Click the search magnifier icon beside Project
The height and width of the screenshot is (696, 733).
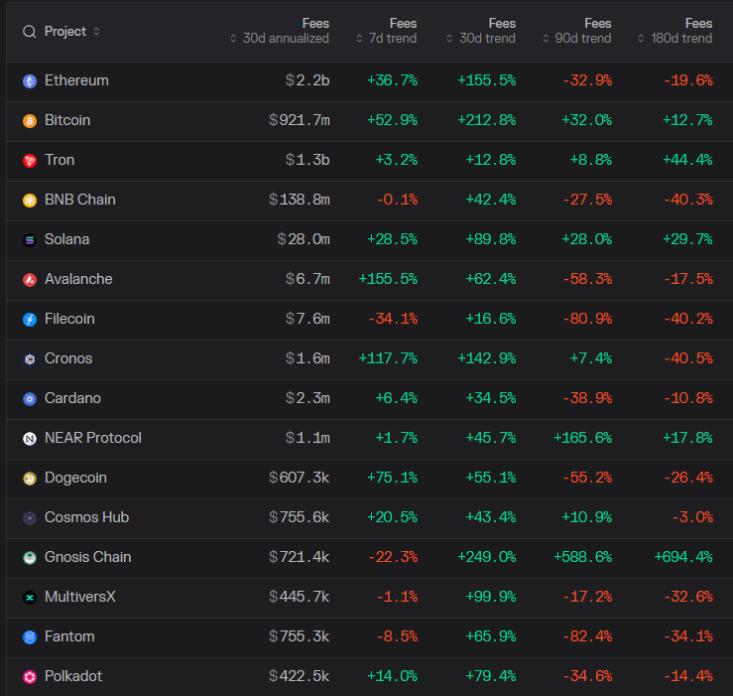29,32
